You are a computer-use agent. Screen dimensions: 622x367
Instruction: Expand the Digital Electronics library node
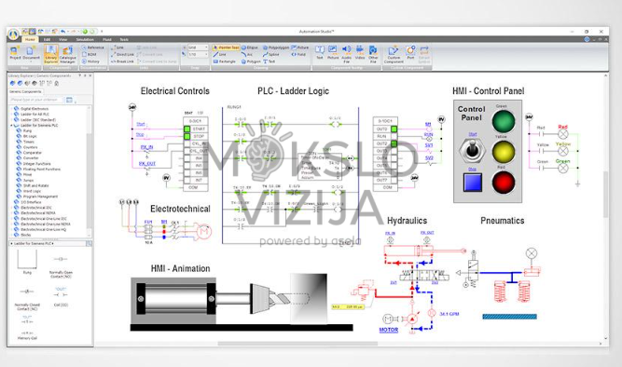pyautogui.click(x=11, y=109)
